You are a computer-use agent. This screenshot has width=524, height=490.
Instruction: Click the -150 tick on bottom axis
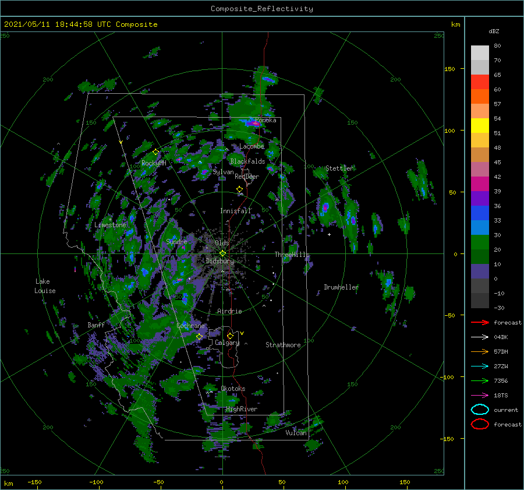[x=34, y=482]
